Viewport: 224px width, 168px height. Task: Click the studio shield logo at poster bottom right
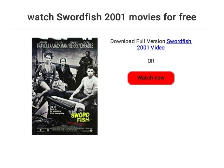(x=91, y=130)
